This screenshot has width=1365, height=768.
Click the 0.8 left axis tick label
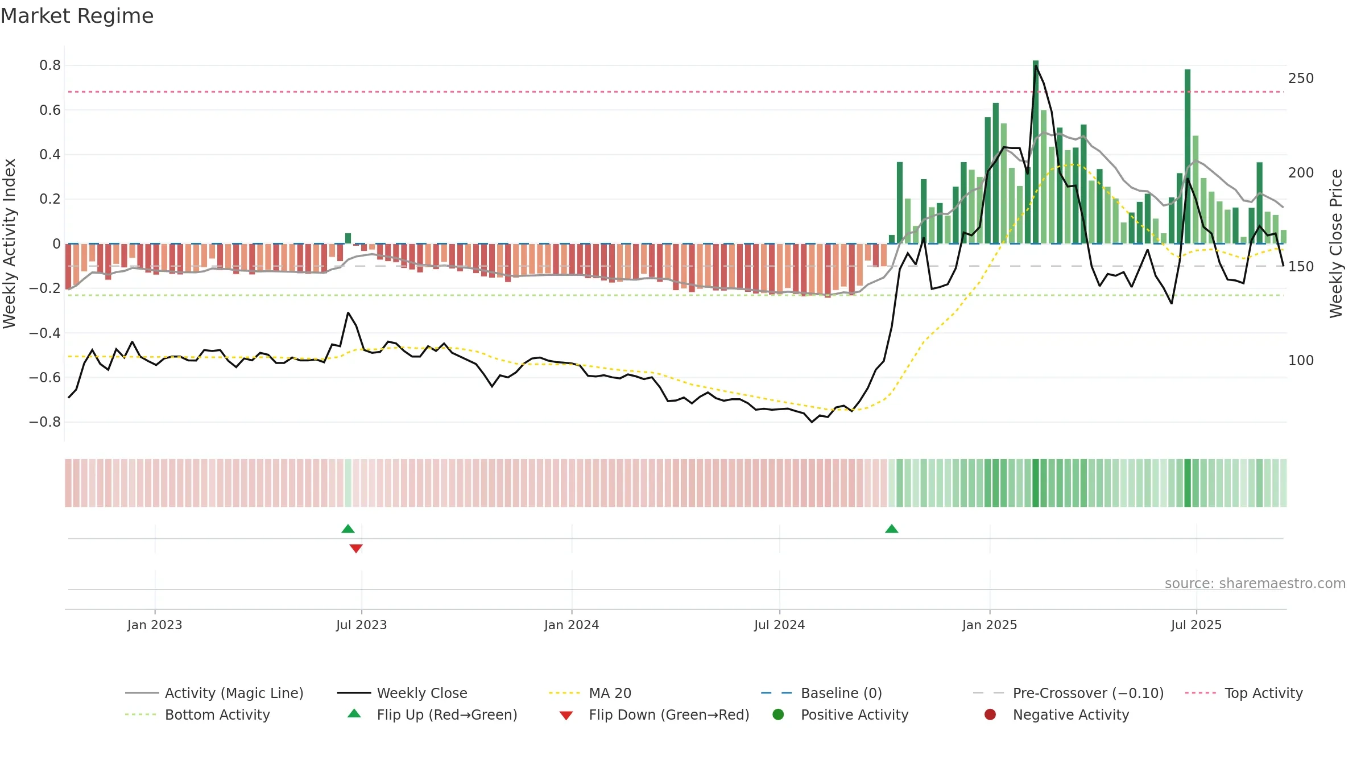[50, 65]
